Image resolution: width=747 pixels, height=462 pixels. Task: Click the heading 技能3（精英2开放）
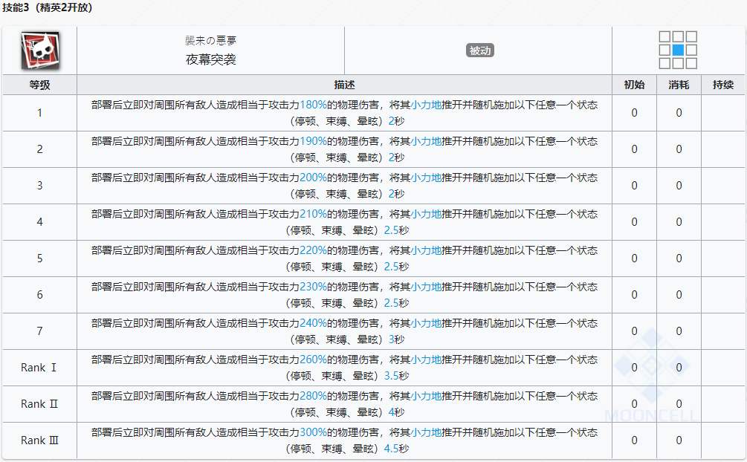pyautogui.click(x=48, y=7)
